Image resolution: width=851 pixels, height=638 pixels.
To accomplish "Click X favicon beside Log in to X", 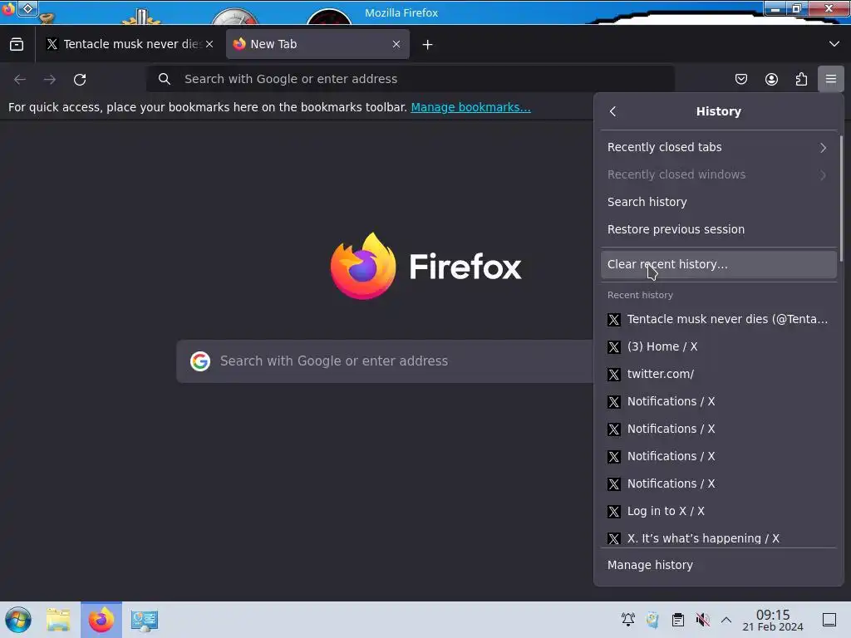I will (614, 512).
